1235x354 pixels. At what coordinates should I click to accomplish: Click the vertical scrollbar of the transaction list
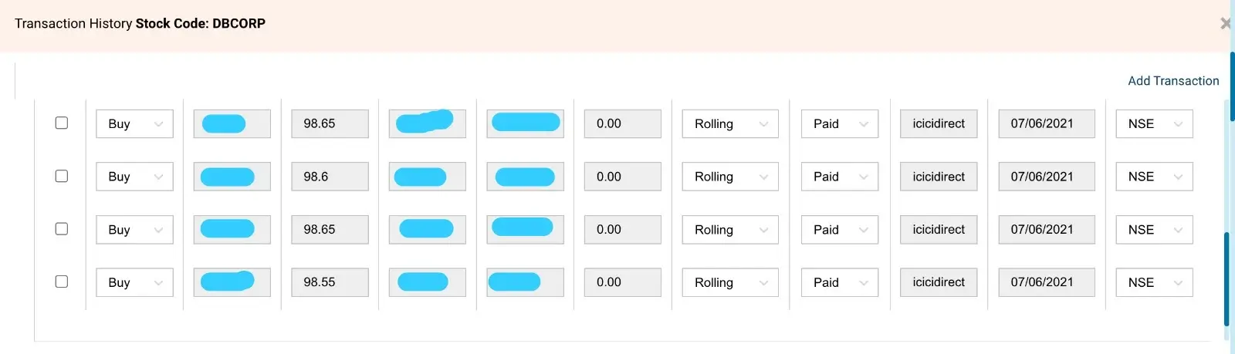point(1227,278)
